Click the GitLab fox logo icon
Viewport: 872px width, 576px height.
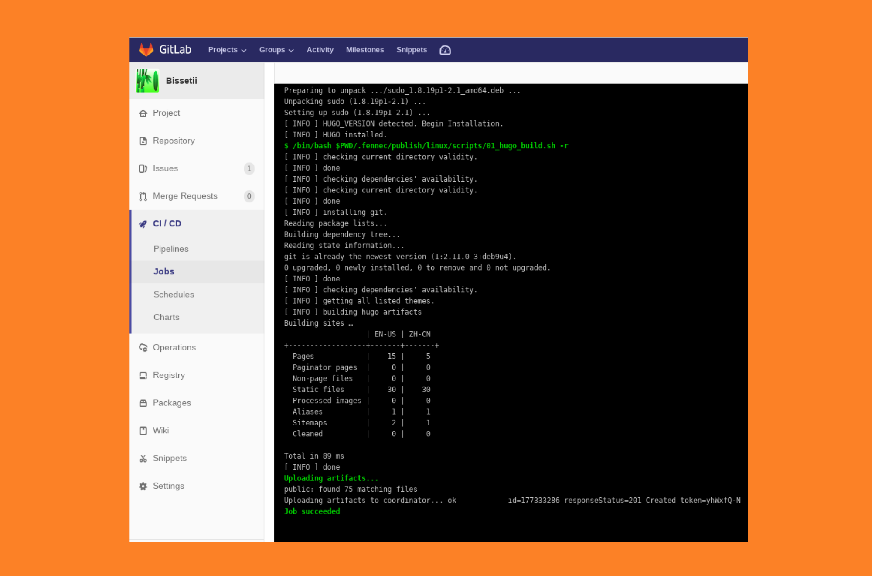click(x=146, y=50)
